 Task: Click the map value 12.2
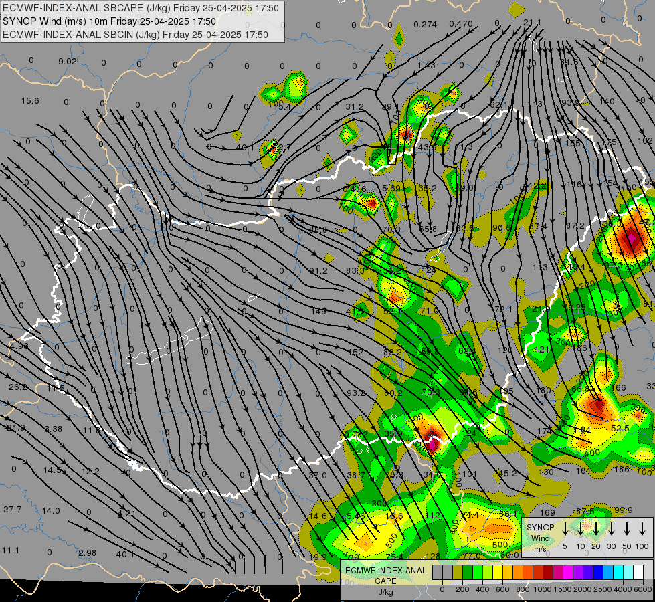pos(90,472)
